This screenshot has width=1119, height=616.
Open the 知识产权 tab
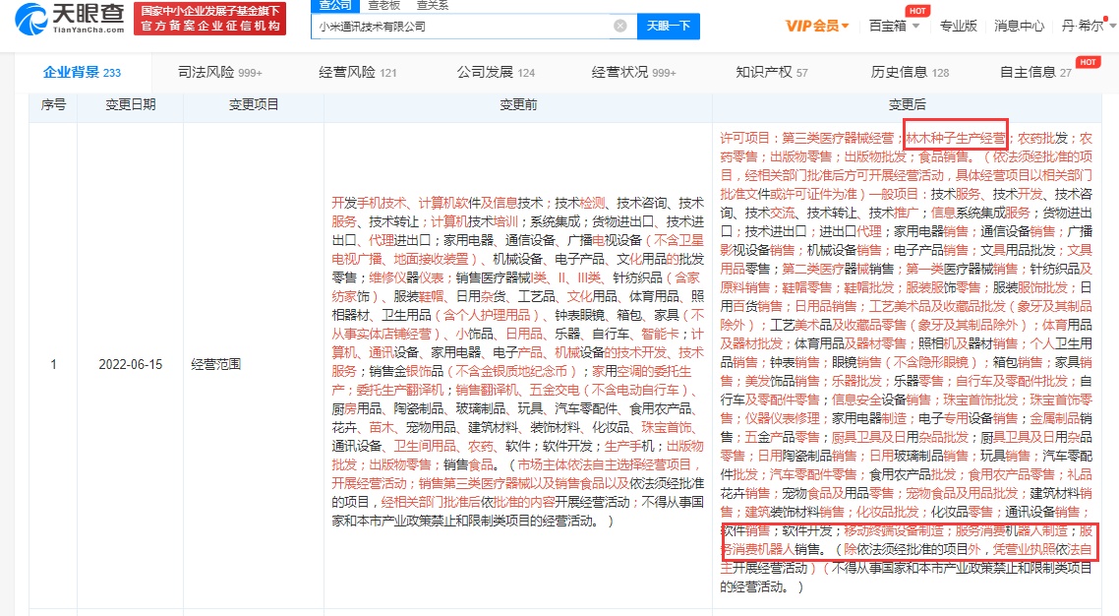tap(772, 72)
